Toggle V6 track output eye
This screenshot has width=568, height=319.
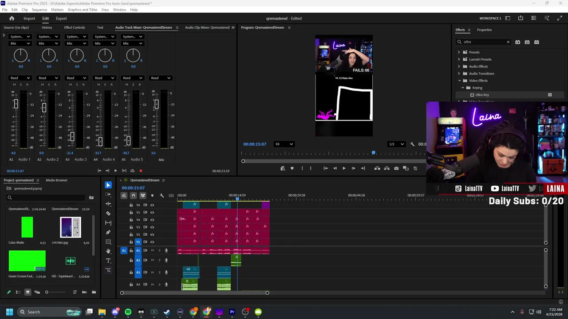(152, 205)
